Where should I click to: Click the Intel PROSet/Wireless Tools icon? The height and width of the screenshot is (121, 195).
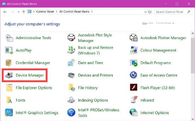(x=71, y=113)
